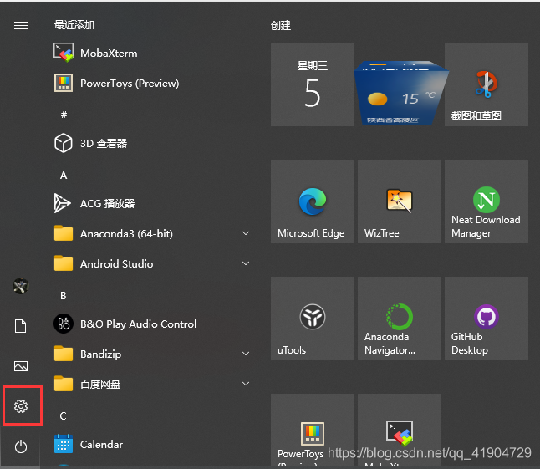
Task: Open the 截图和草图 tile
Action: 487,84
